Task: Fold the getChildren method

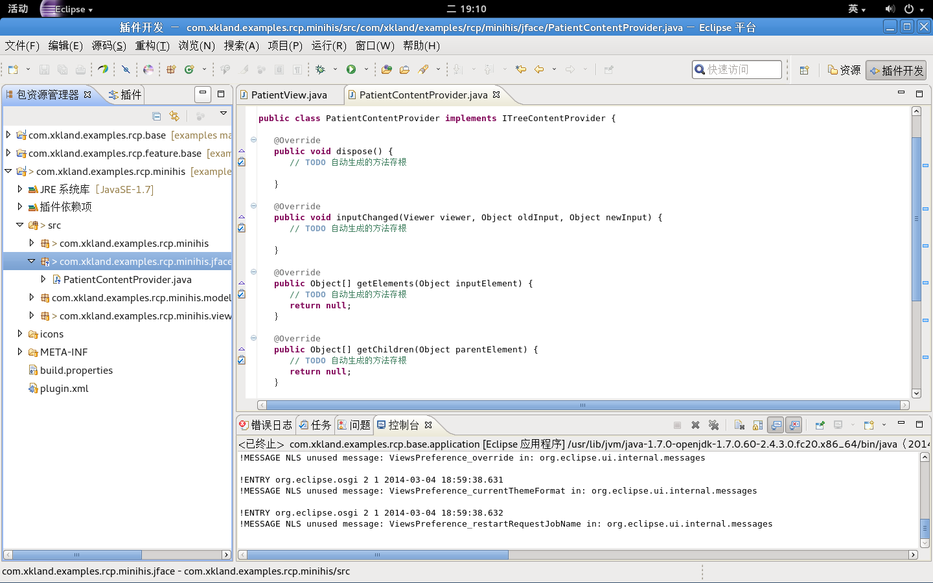Action: pos(254,338)
